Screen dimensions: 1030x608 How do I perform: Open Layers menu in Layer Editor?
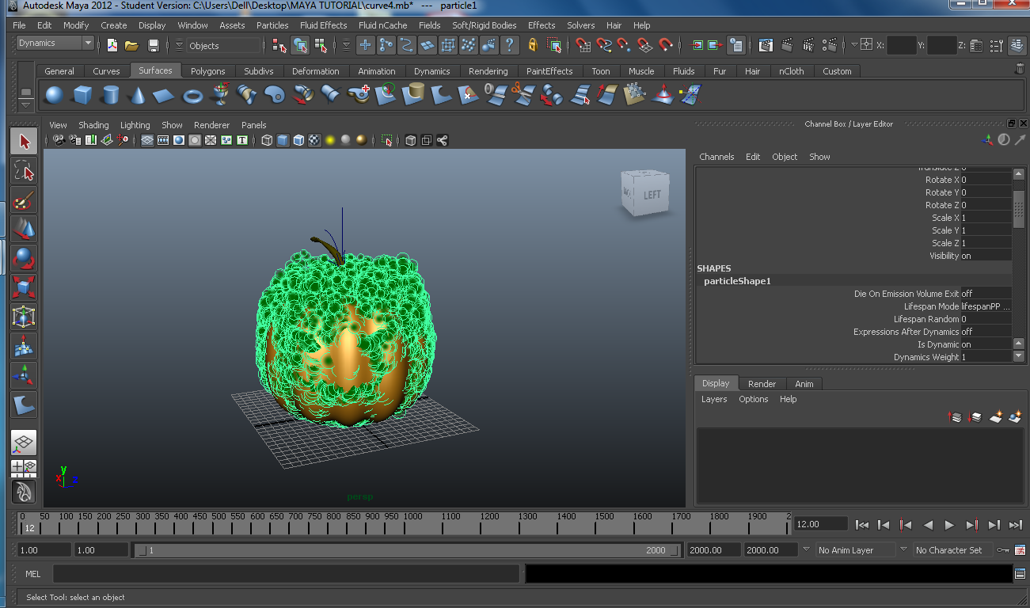[x=713, y=399]
